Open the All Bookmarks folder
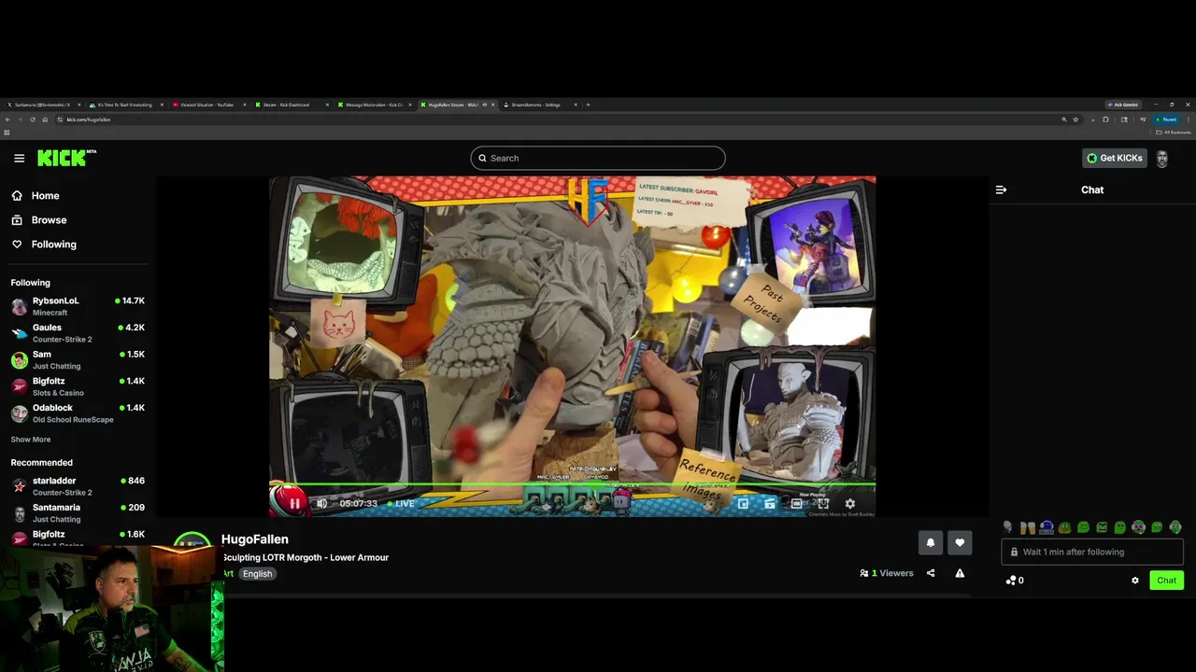Viewport: 1196px width, 672px height. tap(1175, 133)
